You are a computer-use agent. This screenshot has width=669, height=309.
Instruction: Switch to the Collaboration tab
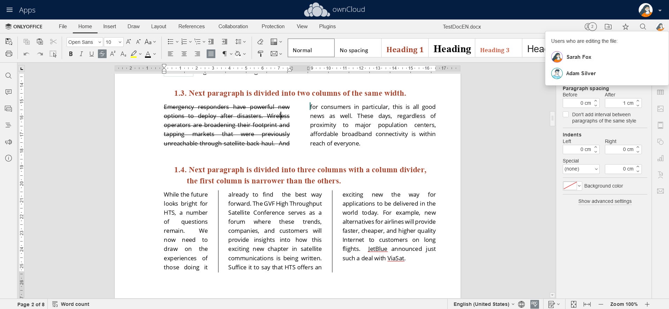[x=233, y=26]
